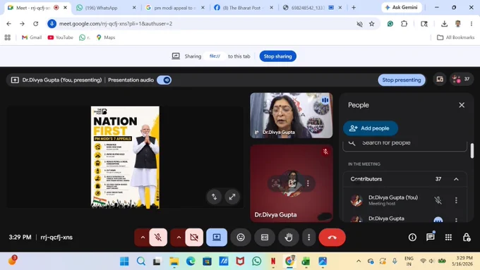
Task: Open meeting details info icon
Action: [x=412, y=238]
